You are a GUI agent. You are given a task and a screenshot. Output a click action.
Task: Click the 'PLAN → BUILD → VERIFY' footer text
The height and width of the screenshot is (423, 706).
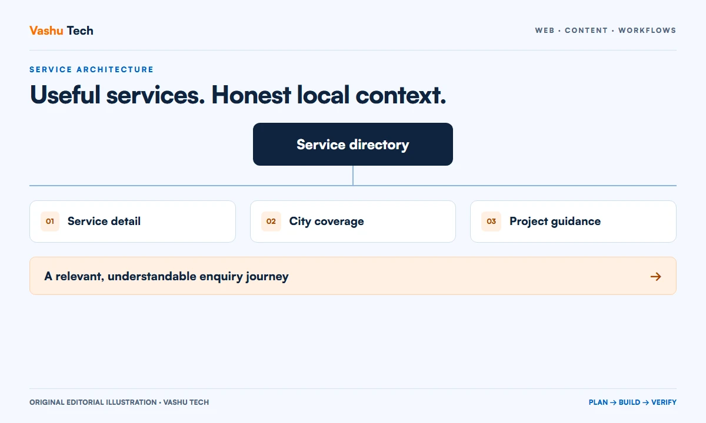pos(632,402)
